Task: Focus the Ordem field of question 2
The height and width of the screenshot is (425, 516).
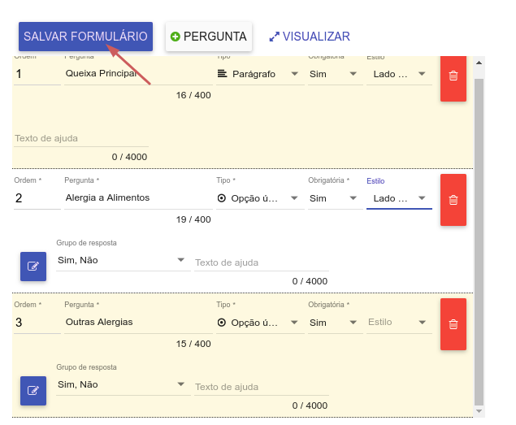Action: click(37, 198)
